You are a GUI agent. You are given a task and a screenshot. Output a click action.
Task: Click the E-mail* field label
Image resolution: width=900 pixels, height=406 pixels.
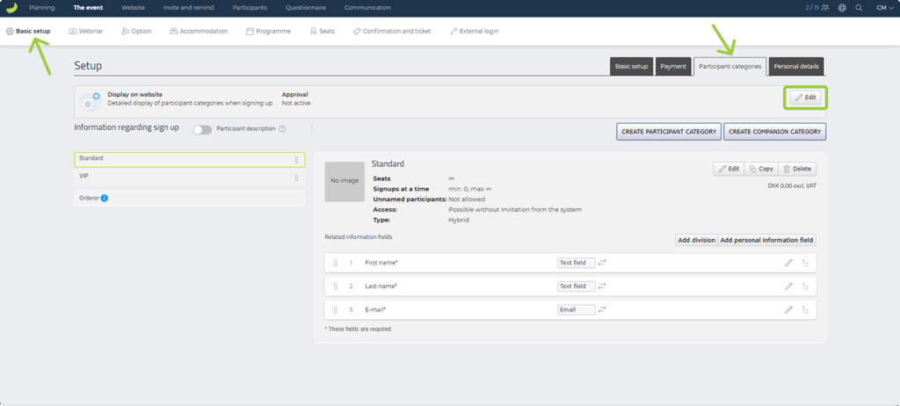[x=375, y=310]
